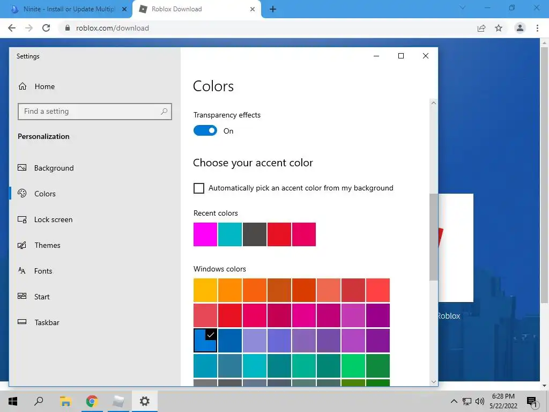Close the Ninite tab

[x=124, y=9]
